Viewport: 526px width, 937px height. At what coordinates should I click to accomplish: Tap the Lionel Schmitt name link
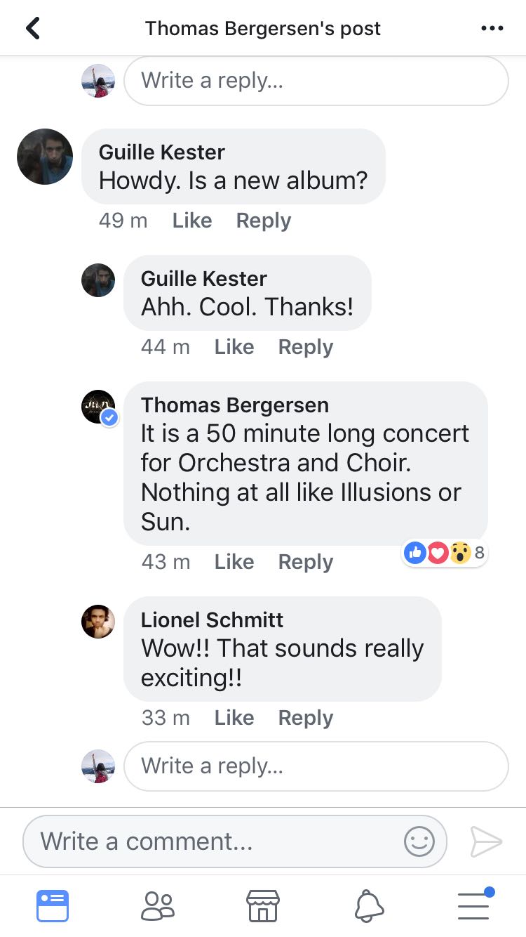pyautogui.click(x=212, y=620)
